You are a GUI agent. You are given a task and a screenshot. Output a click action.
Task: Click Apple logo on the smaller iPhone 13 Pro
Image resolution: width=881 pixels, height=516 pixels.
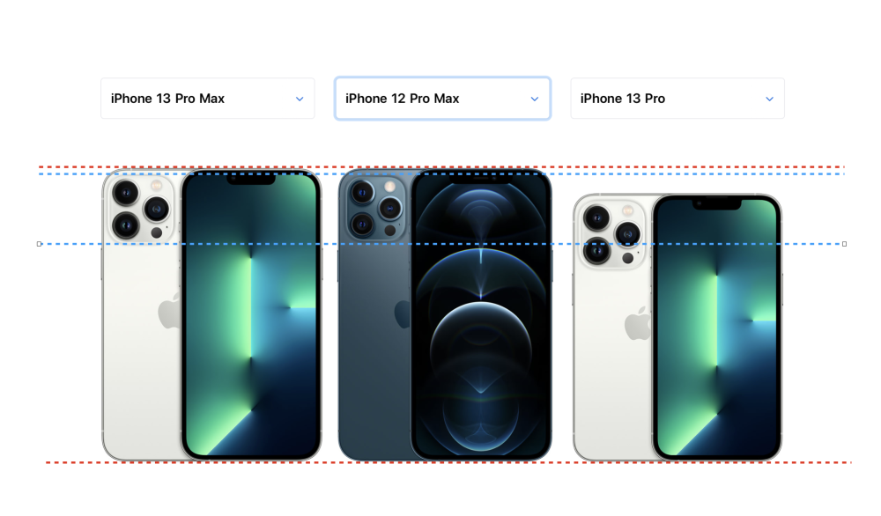tap(638, 324)
